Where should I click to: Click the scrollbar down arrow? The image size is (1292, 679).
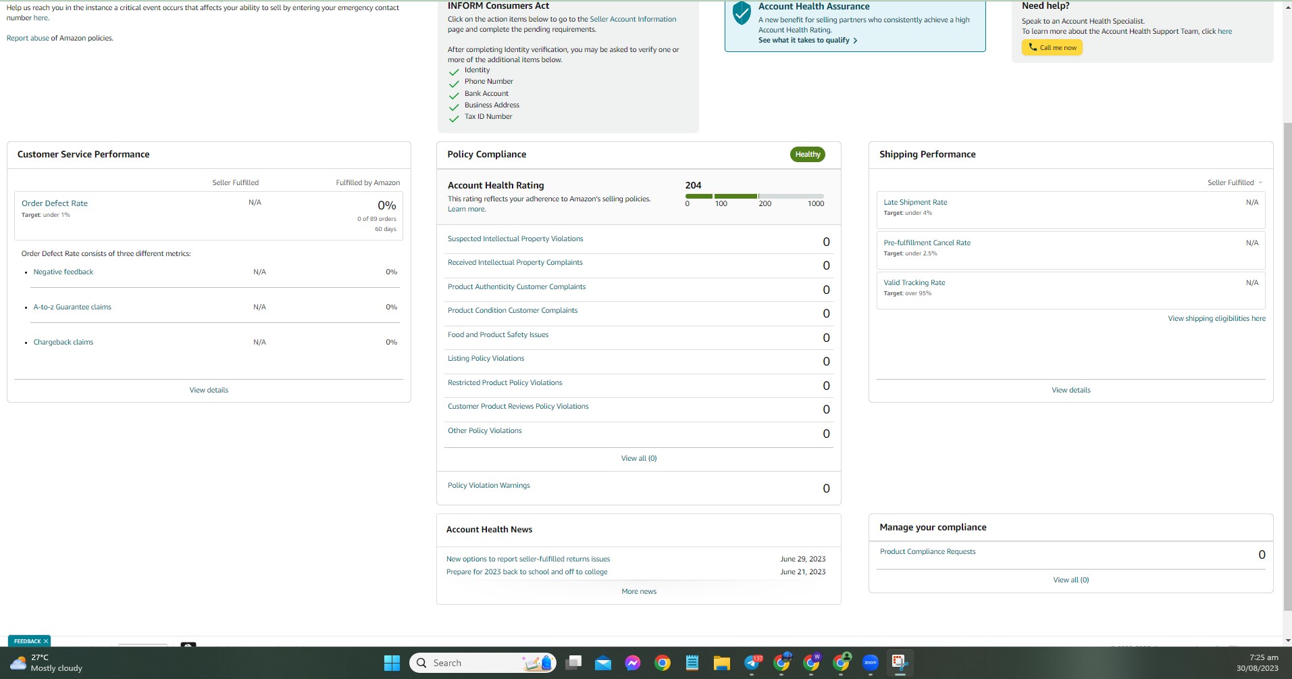[1287, 640]
